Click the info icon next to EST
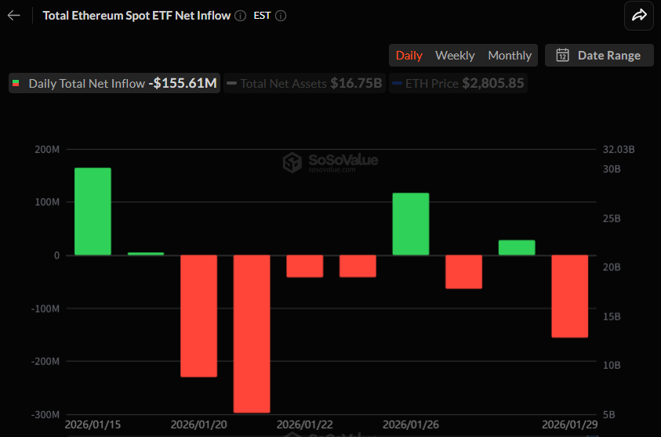 click(281, 16)
